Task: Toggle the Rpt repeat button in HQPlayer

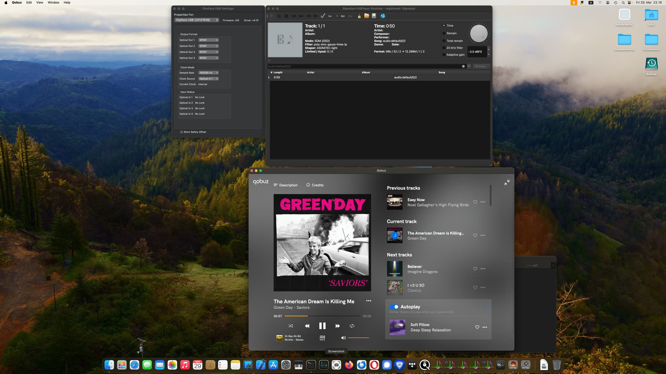Action: point(343,16)
